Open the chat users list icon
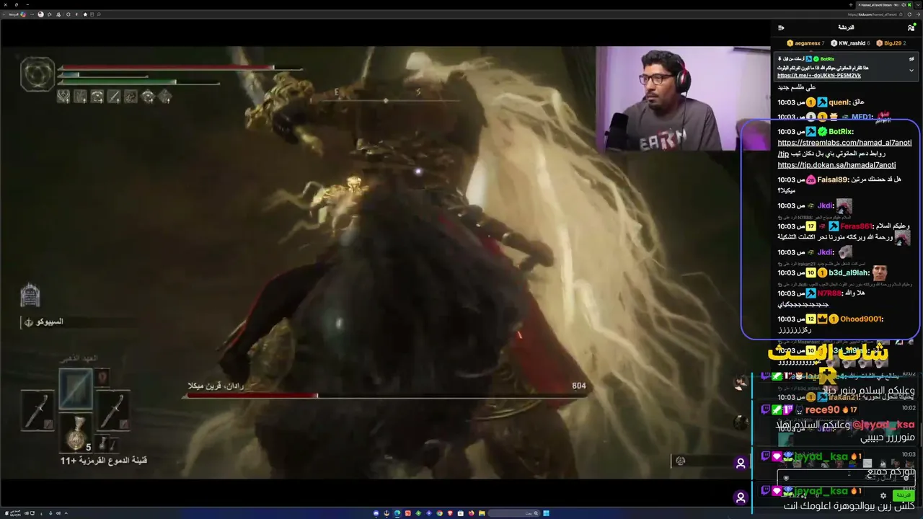This screenshot has height=519, width=923. click(911, 27)
